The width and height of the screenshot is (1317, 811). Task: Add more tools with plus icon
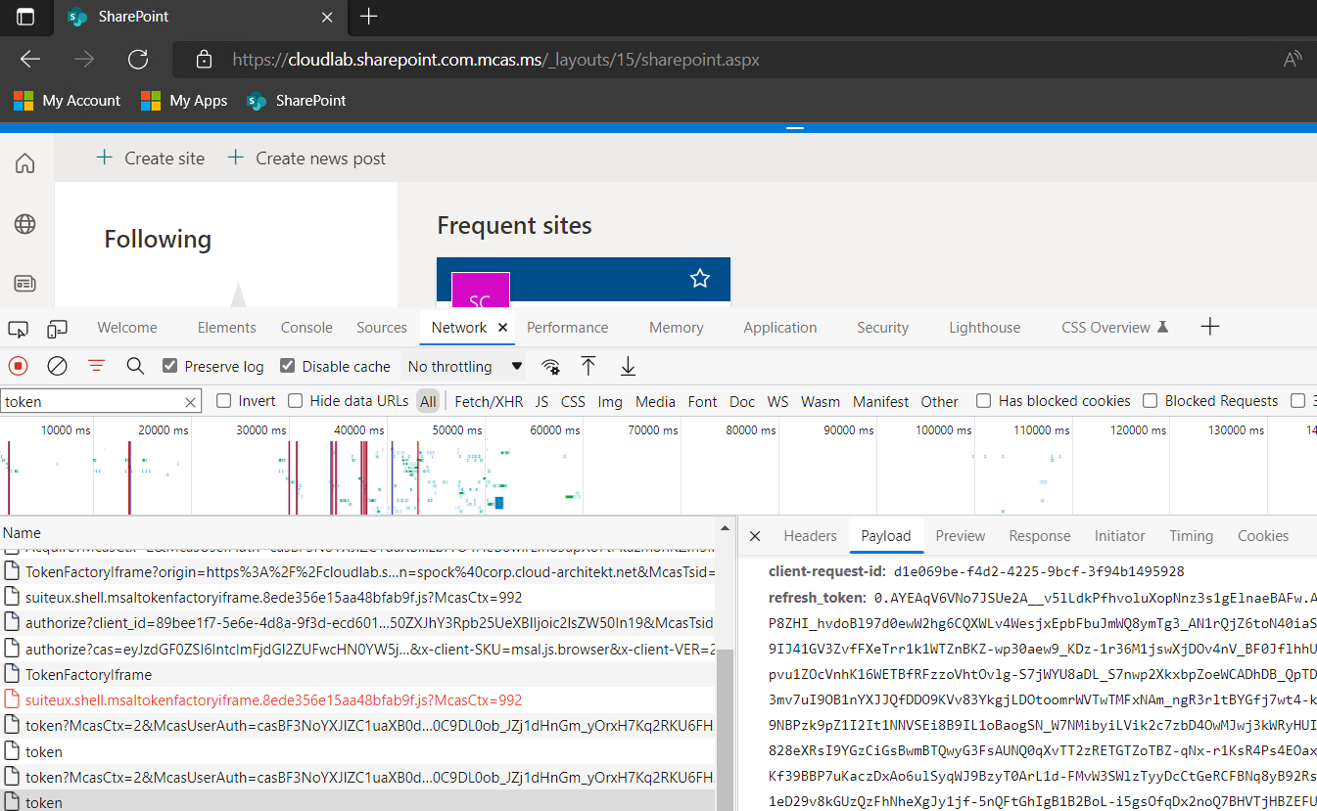tap(1210, 327)
